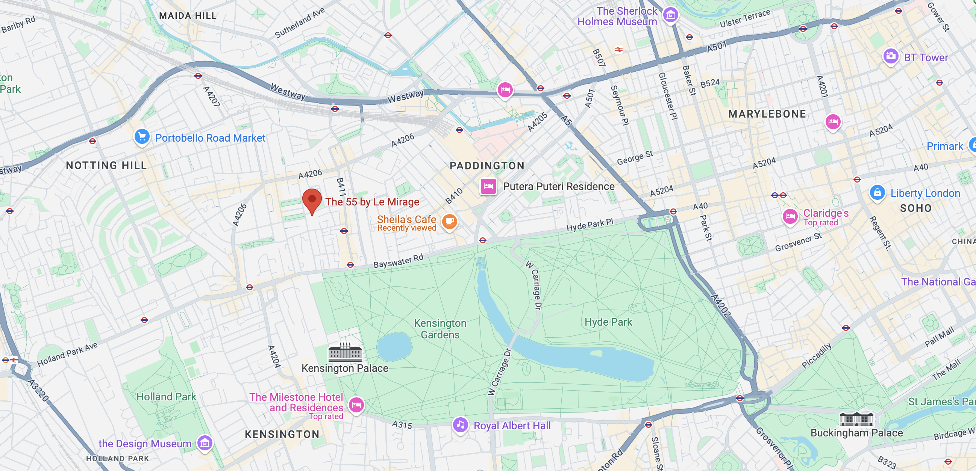Viewport: 976px width, 471px height.
Task: Open Sheila's Cafe orange coffee marker
Action: pyautogui.click(x=449, y=222)
